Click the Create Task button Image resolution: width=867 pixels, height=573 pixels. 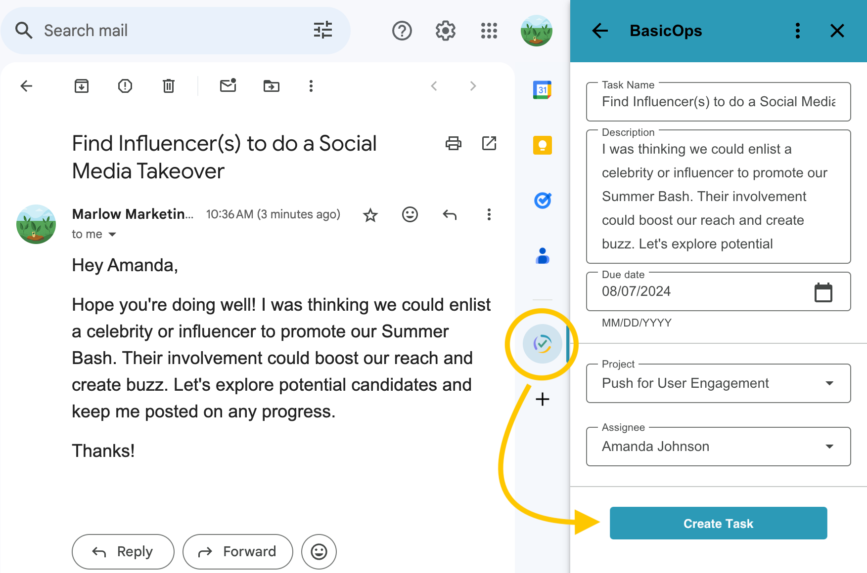[718, 523]
